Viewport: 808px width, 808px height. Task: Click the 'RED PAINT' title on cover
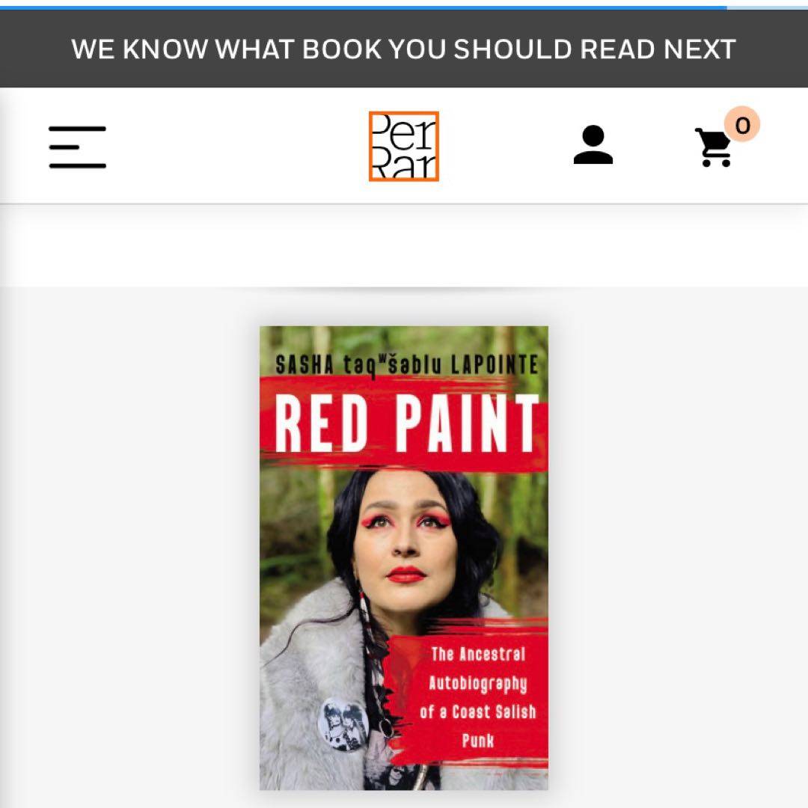(406, 423)
